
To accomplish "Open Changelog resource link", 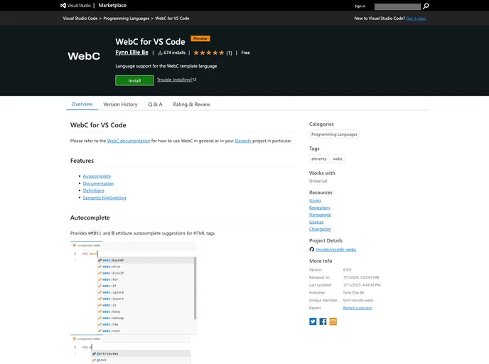I will (x=320, y=229).
